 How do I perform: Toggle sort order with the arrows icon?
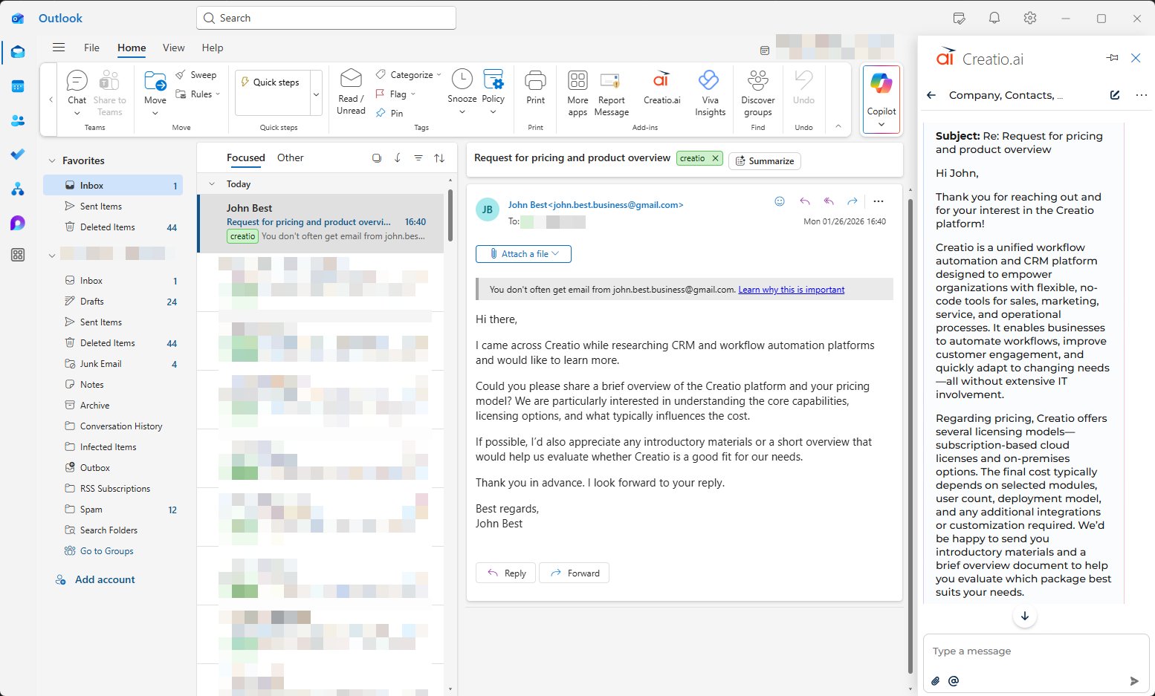[439, 157]
